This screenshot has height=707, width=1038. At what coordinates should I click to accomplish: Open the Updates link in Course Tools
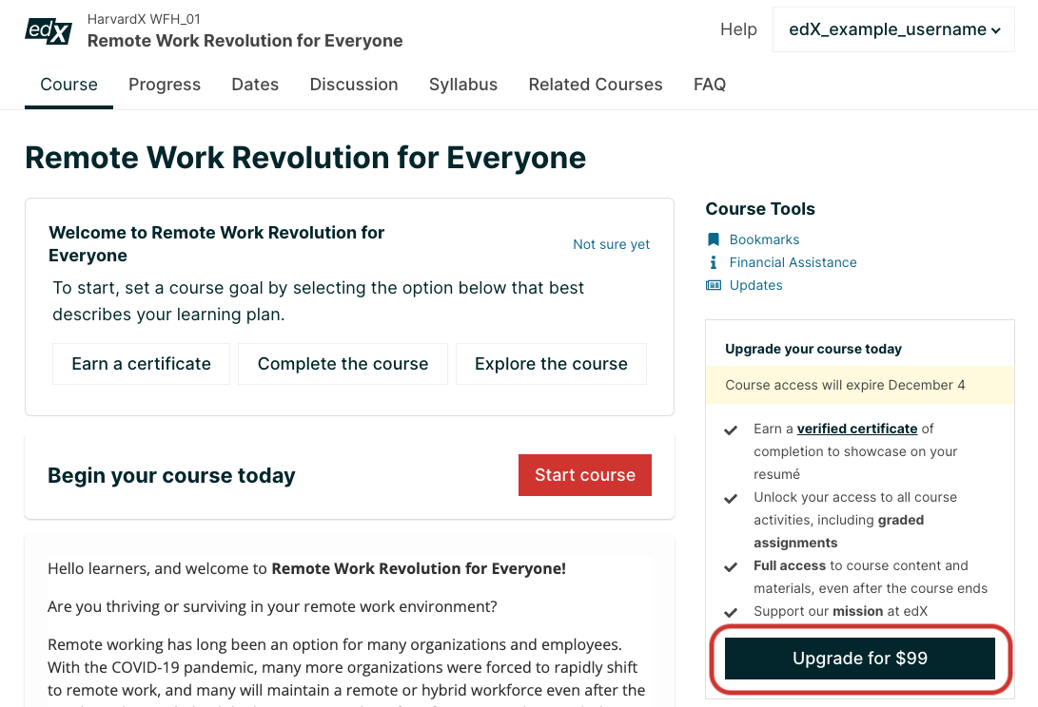pos(756,285)
